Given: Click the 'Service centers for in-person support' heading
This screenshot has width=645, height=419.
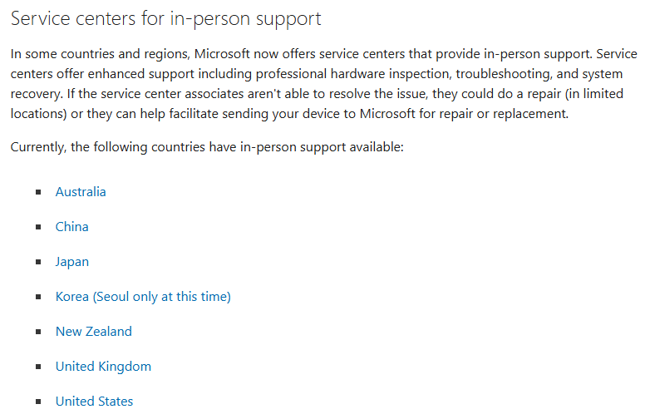Looking at the screenshot, I should pyautogui.click(x=165, y=19).
